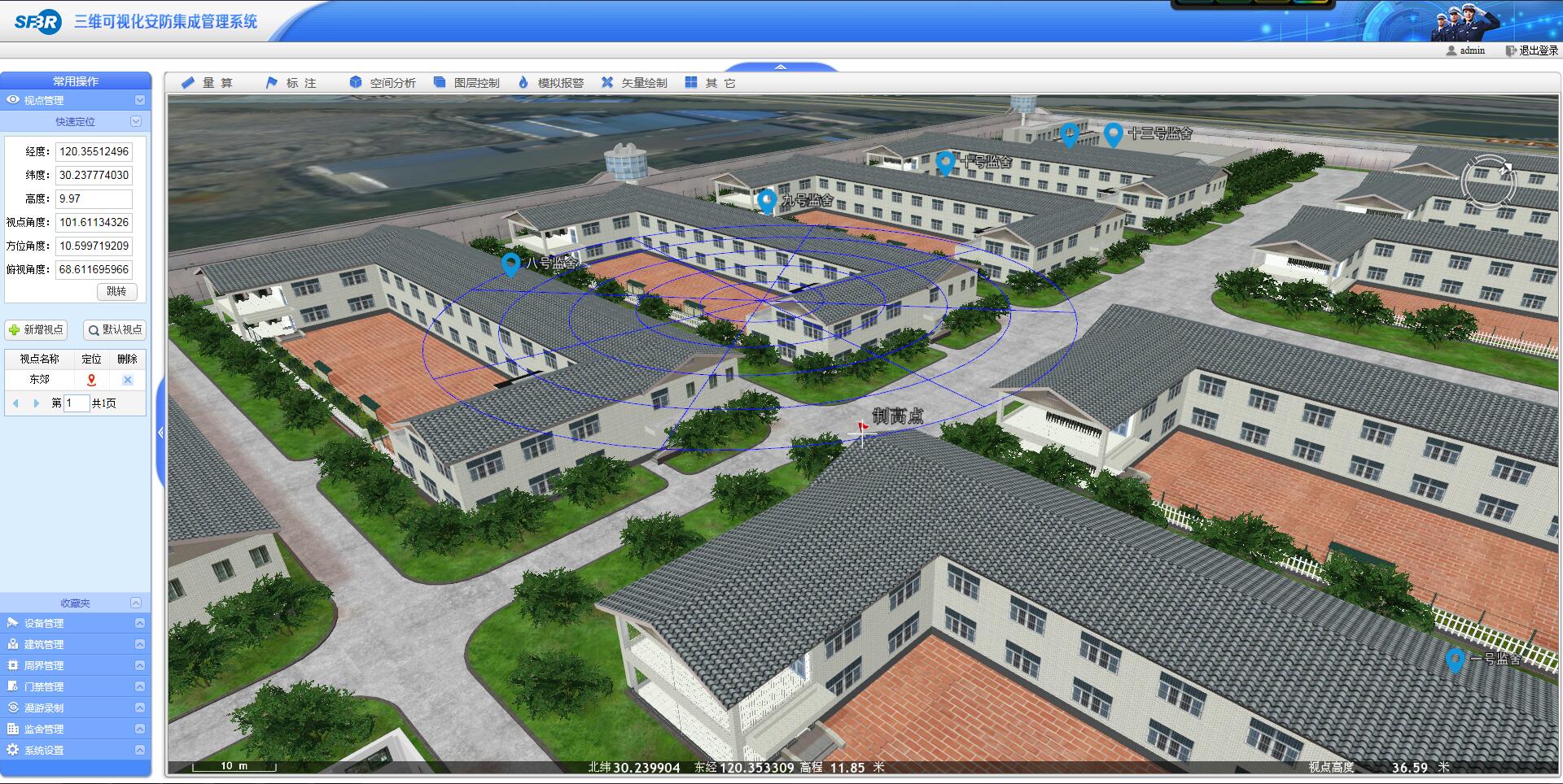Open the 空间分析 cube tool
The image size is (1563, 784).
point(356,83)
